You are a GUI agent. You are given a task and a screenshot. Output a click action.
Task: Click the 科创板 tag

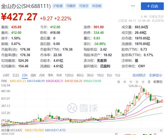tap(97, 6)
